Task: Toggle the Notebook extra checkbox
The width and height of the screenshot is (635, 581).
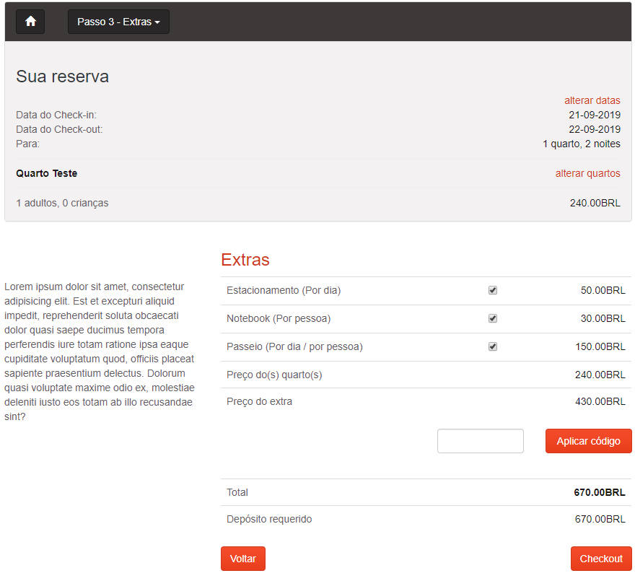Action: click(x=493, y=318)
